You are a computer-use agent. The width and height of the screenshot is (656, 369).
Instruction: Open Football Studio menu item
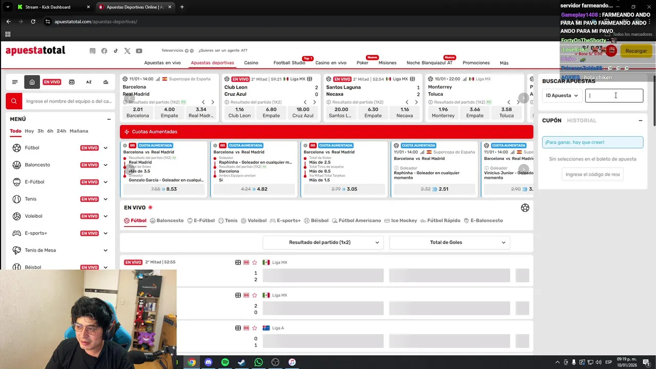pyautogui.click(x=289, y=63)
